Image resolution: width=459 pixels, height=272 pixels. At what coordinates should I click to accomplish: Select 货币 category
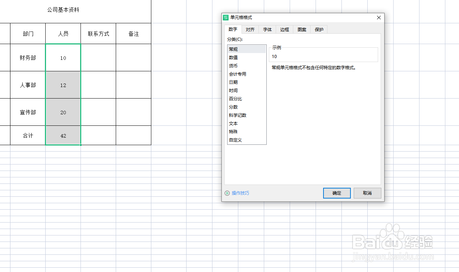(247, 66)
